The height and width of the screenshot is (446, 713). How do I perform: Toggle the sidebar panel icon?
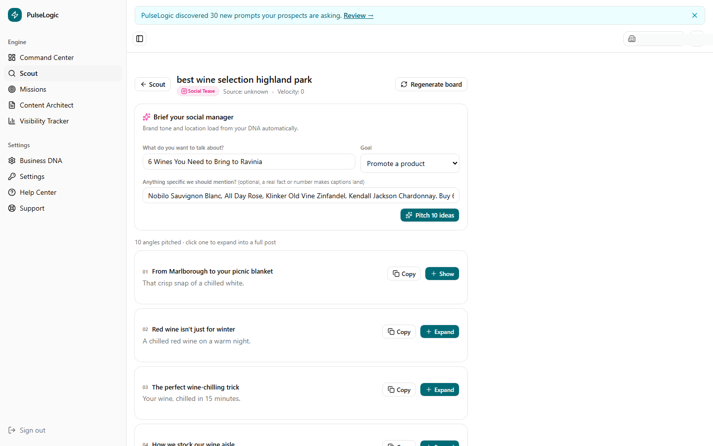point(140,39)
